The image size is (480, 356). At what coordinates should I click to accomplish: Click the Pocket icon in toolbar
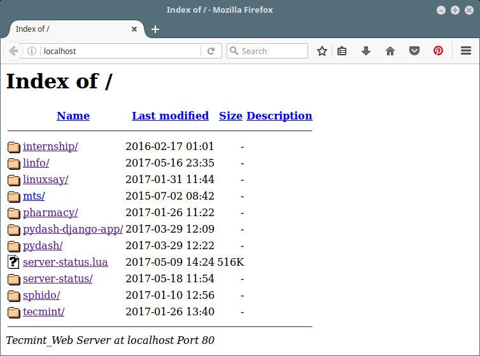[x=414, y=51]
